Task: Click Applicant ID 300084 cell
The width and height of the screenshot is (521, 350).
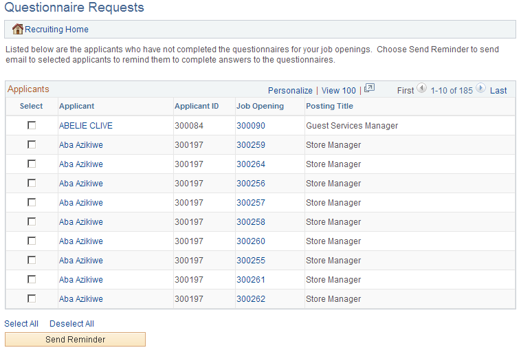Action: click(189, 126)
